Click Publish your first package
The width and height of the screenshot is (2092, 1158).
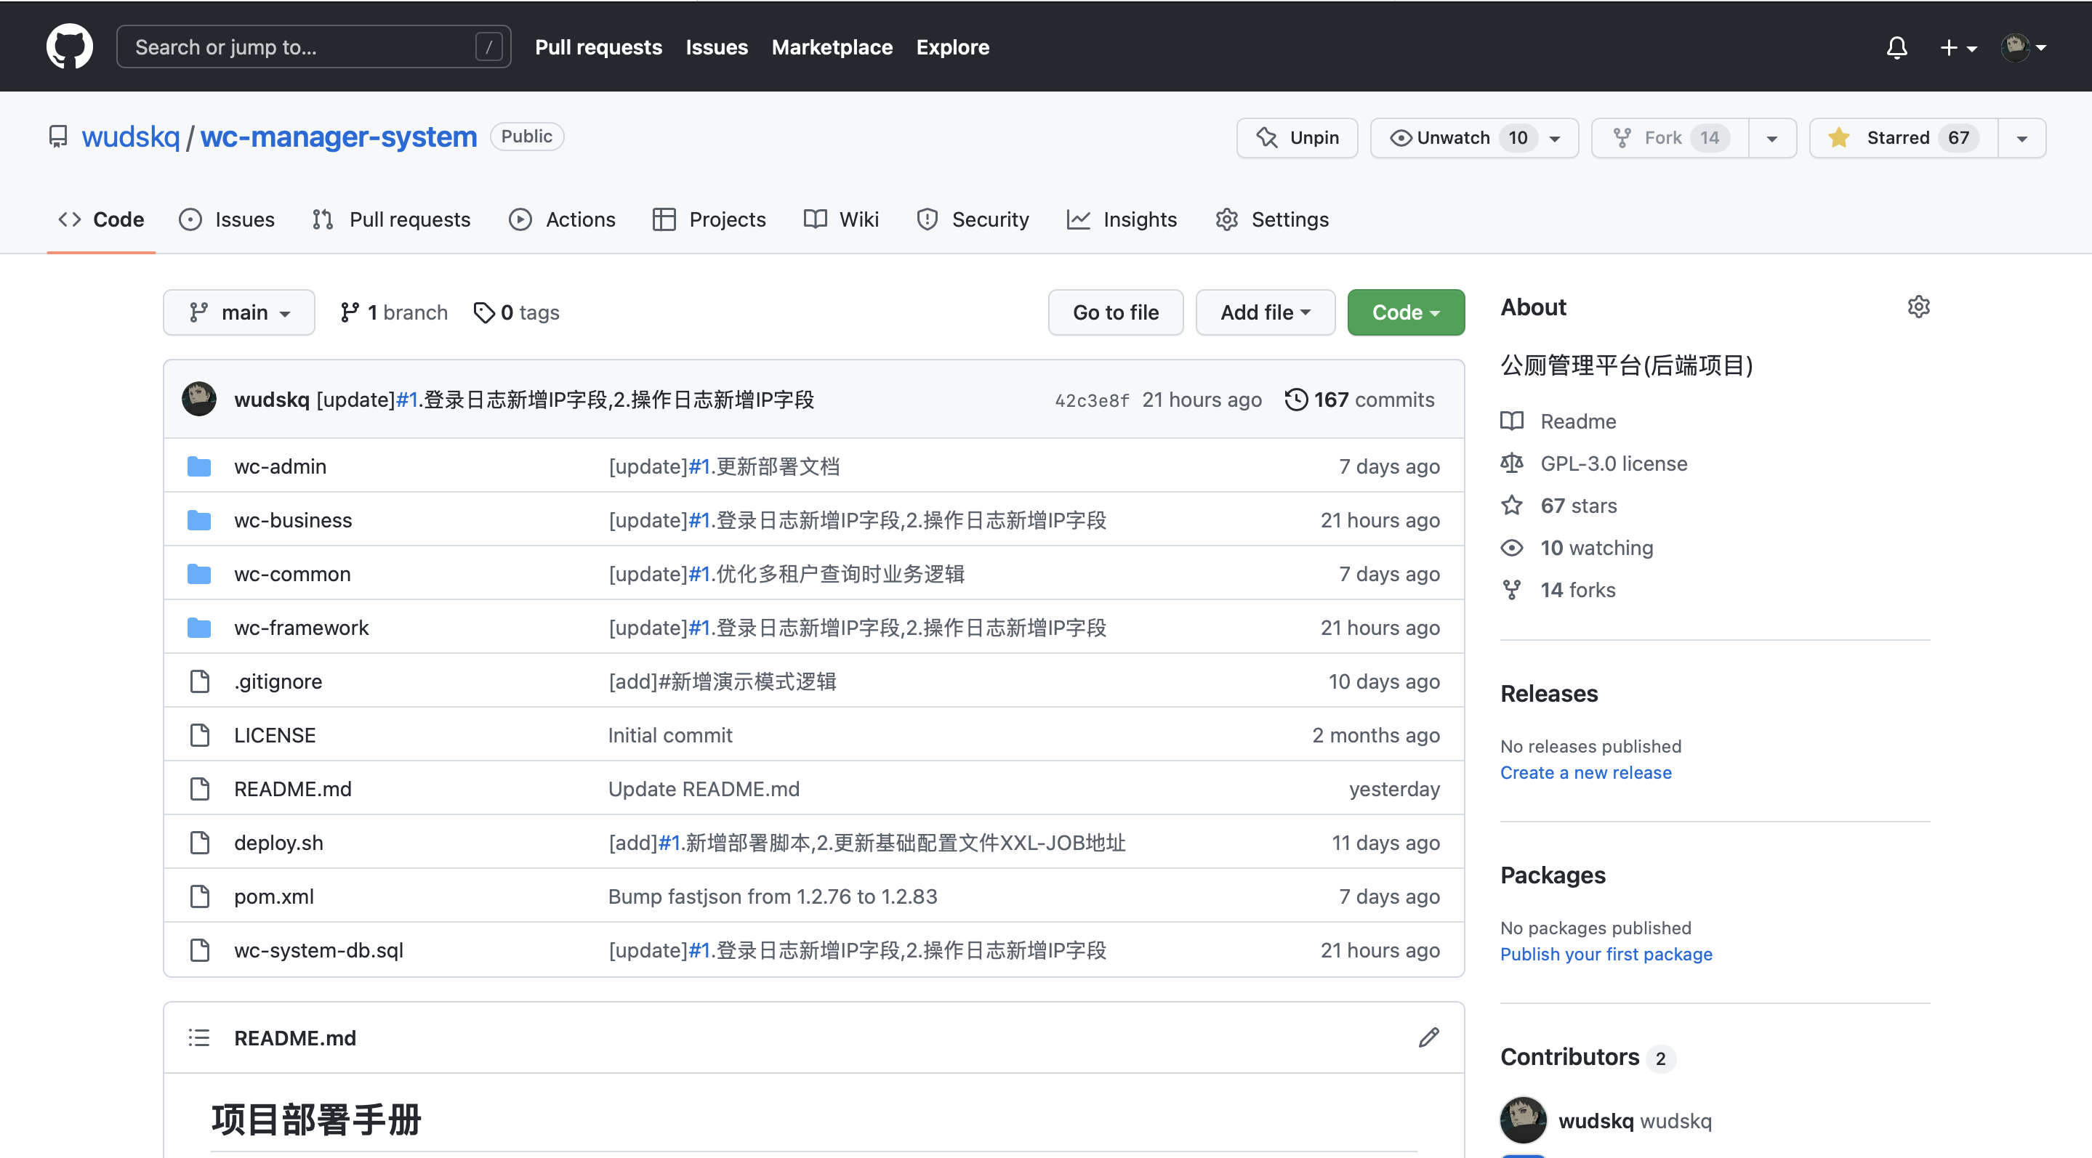(x=1606, y=955)
